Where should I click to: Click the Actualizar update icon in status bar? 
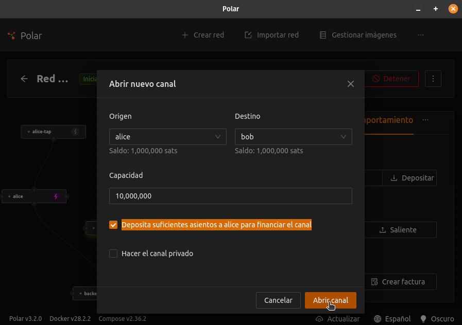click(x=319, y=319)
